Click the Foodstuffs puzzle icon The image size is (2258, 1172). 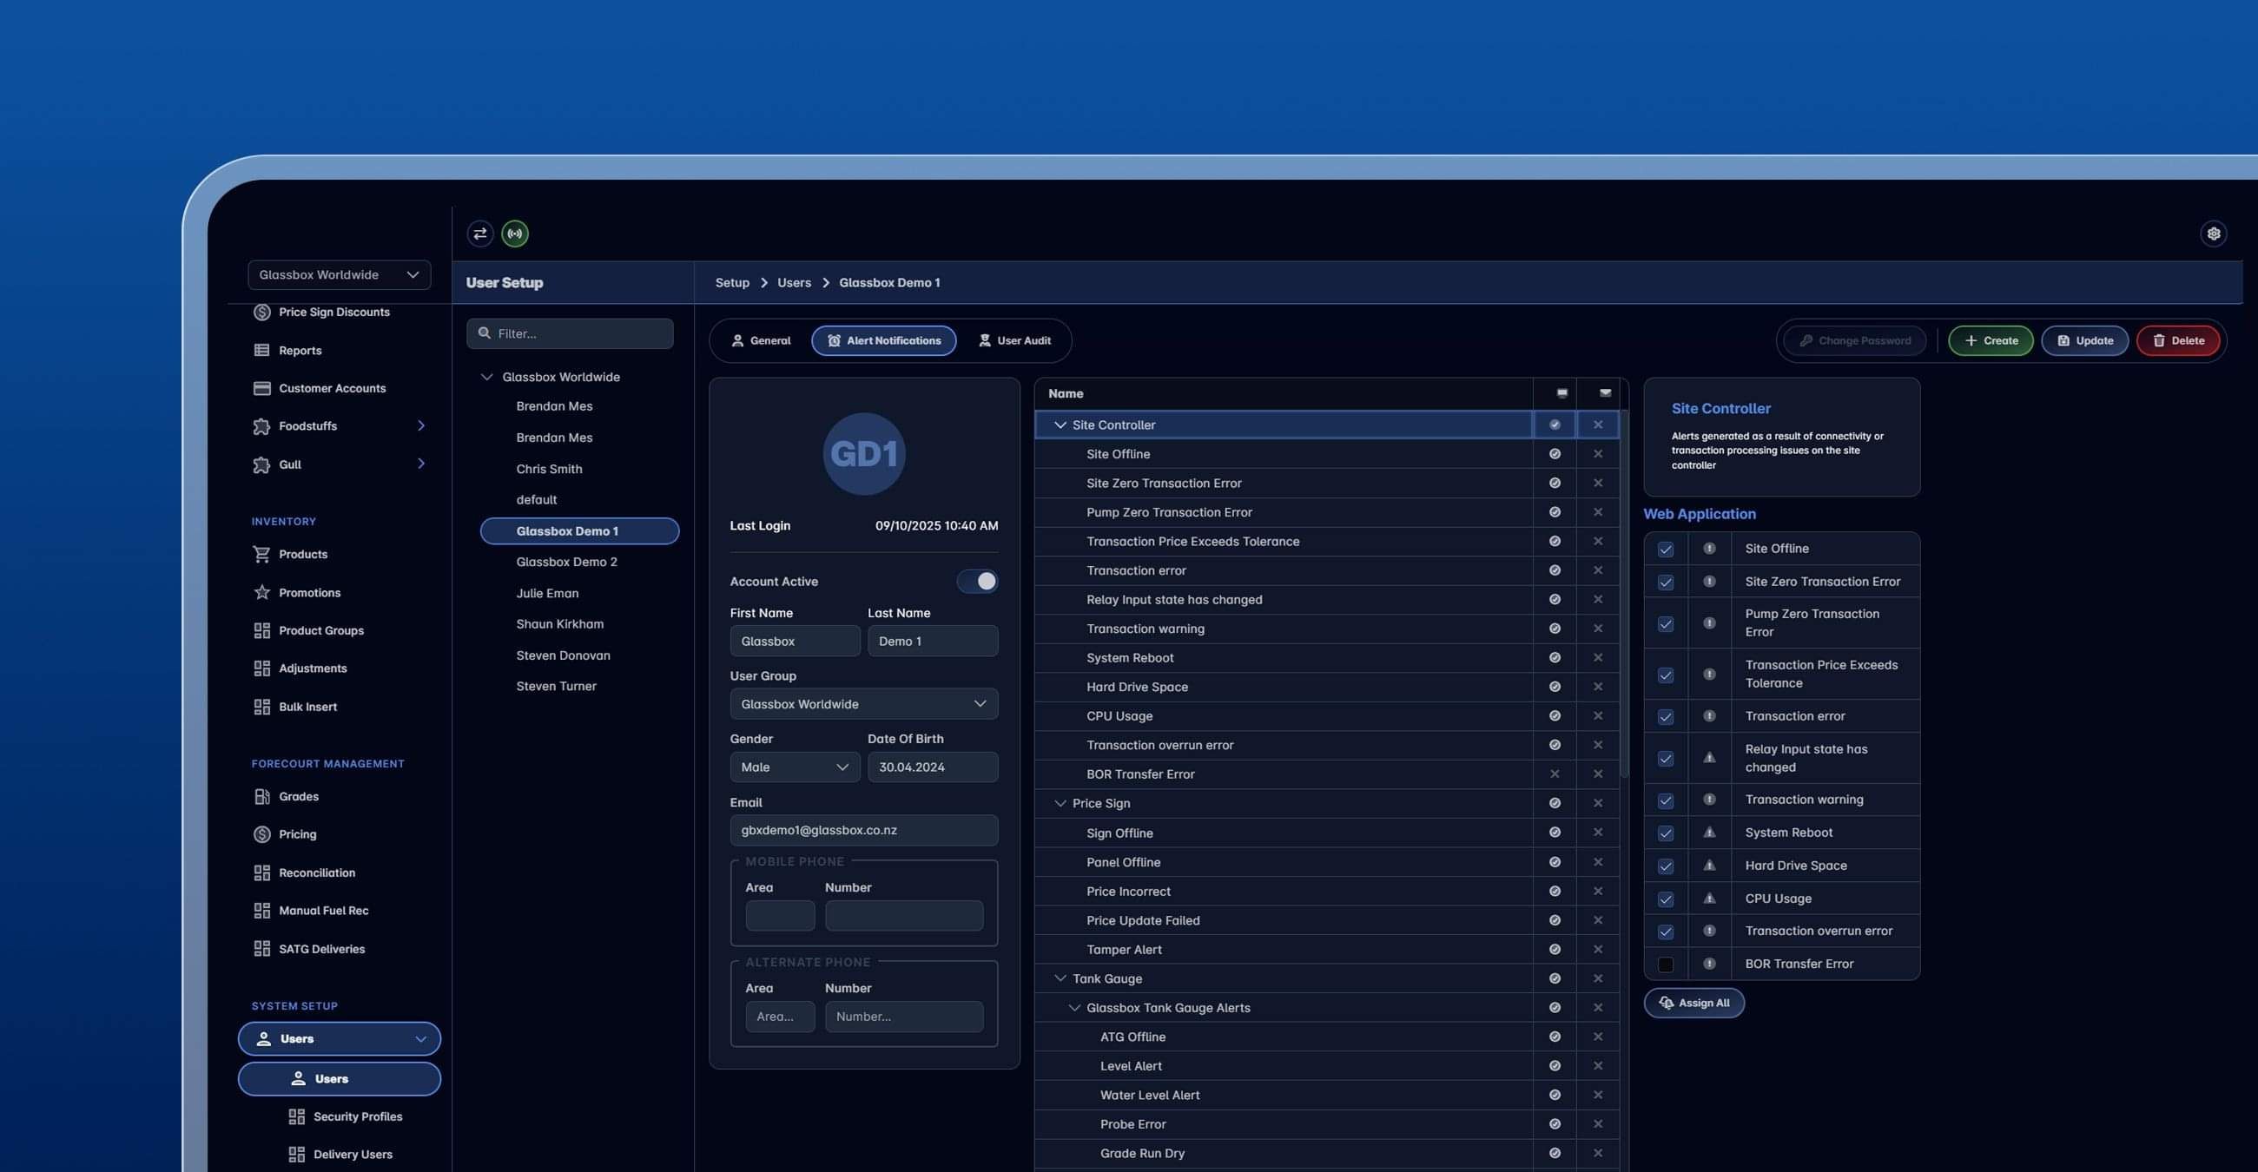point(261,426)
